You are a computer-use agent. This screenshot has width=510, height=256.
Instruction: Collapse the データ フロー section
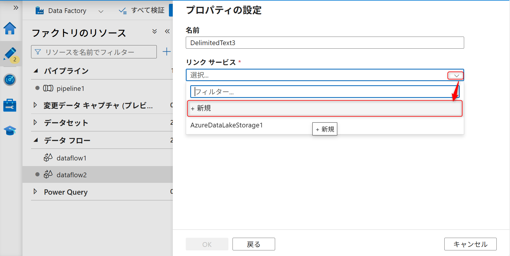point(36,140)
